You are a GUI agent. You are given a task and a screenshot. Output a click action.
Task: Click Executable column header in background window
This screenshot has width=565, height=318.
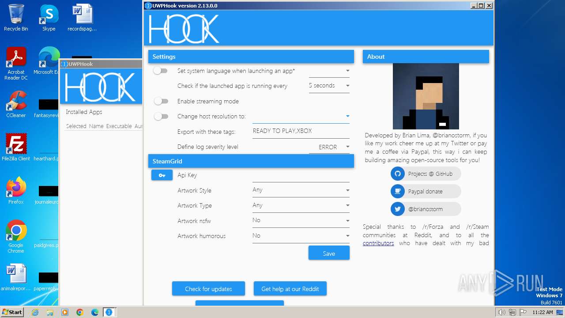(119, 126)
